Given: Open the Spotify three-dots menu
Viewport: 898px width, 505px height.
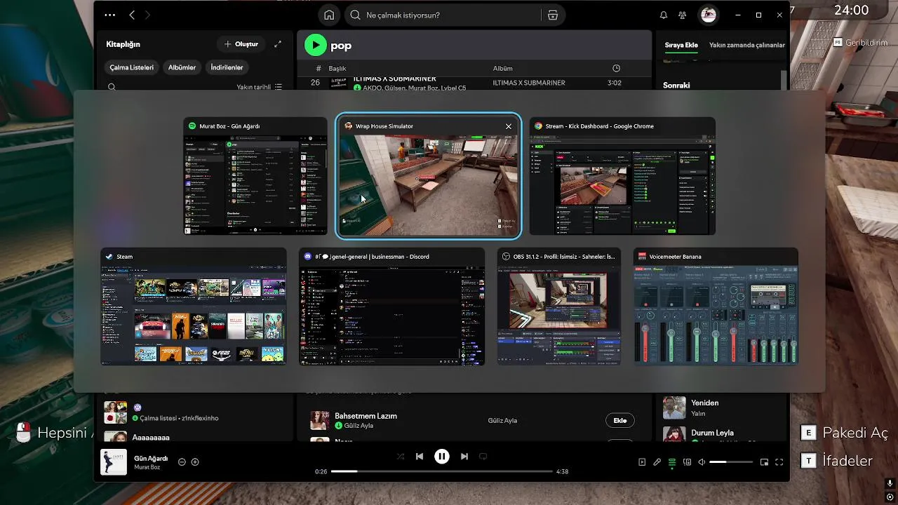Looking at the screenshot, I should (110, 15).
